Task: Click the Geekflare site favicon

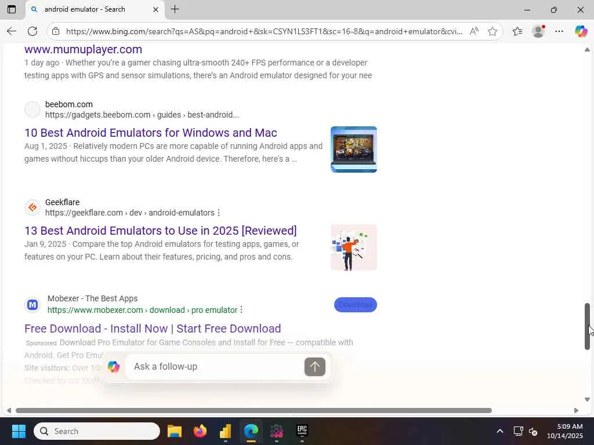Action: (x=32, y=207)
